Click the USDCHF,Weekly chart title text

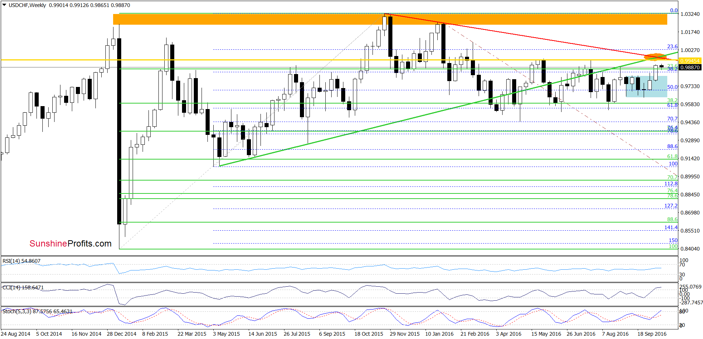pos(27,5)
